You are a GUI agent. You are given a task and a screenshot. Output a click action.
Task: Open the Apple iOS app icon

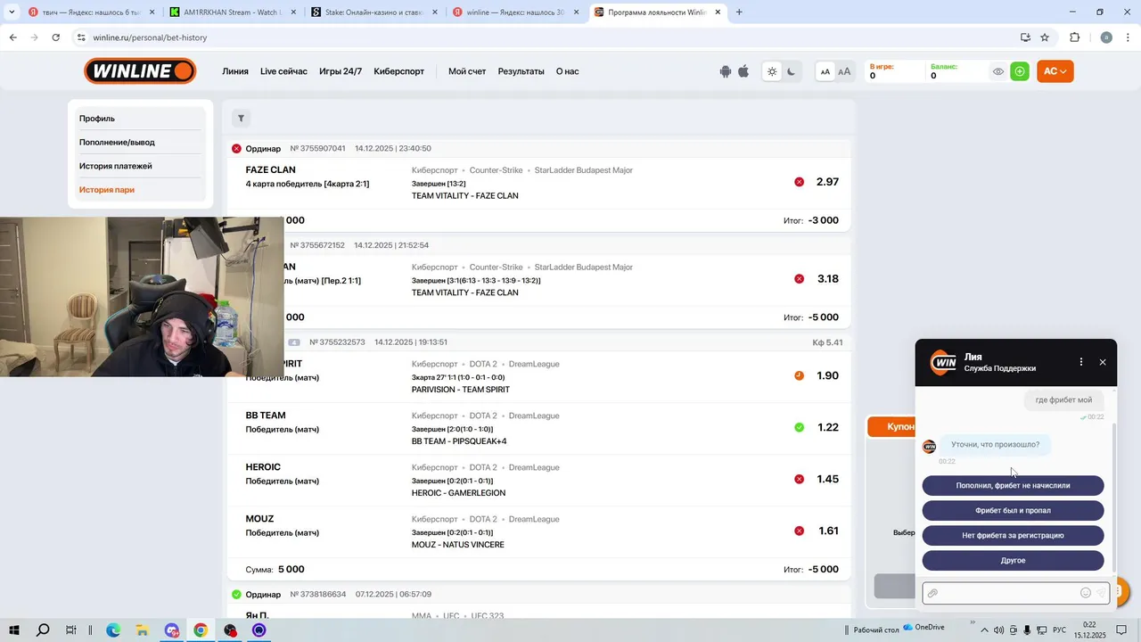tap(743, 71)
